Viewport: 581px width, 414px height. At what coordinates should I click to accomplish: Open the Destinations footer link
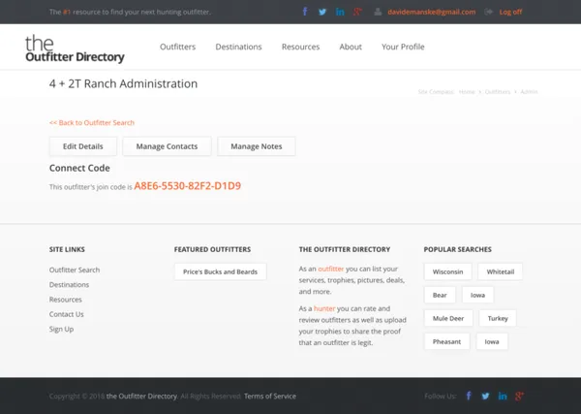coord(69,284)
